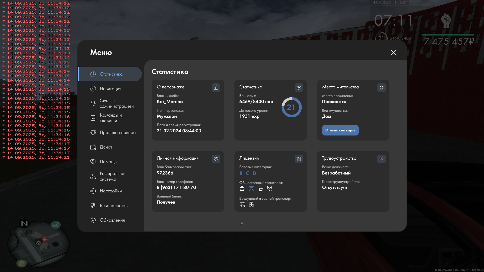Close the Меню window with X
This screenshot has height=272, width=484.
click(394, 52)
